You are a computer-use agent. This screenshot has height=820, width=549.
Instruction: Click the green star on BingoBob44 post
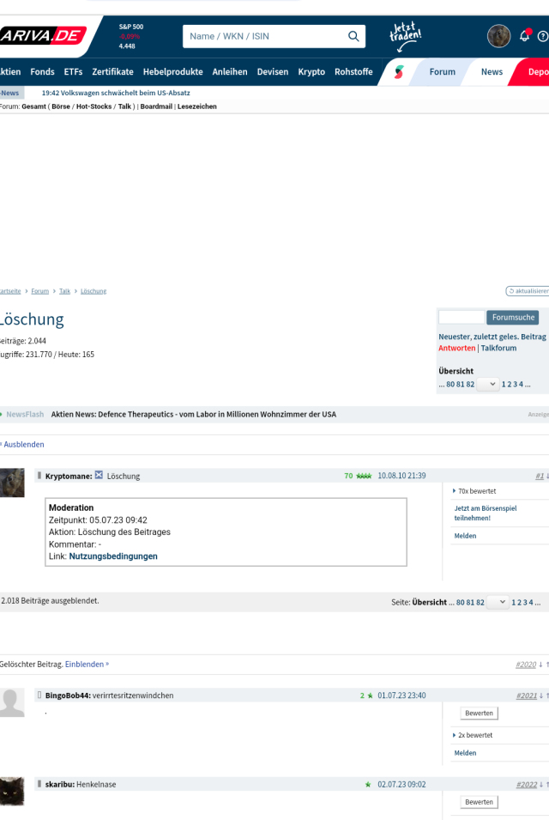click(x=370, y=695)
